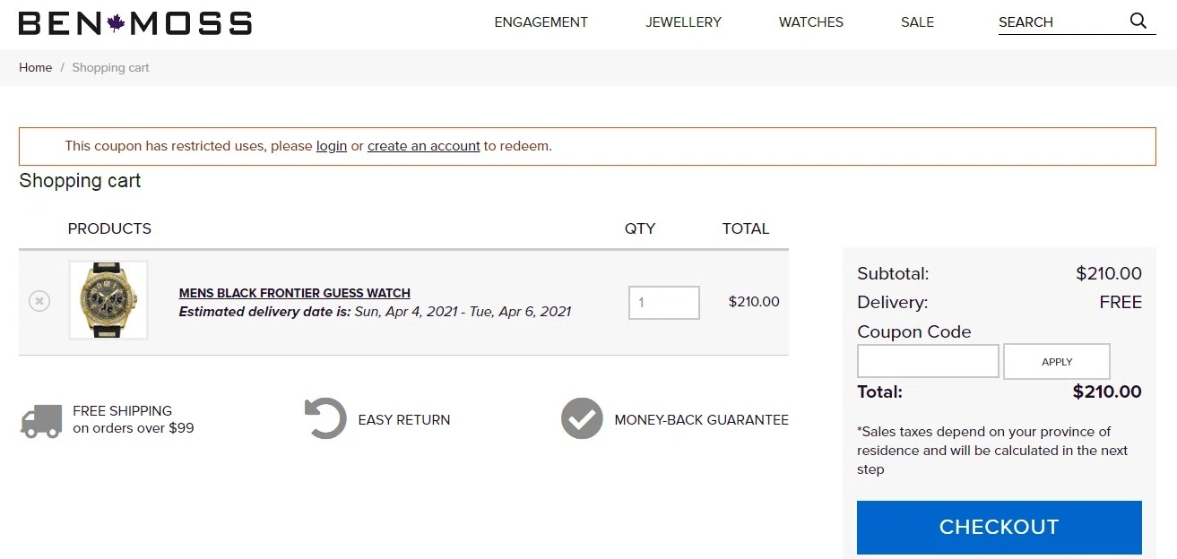
Task: Open the Sale menu
Action: pyautogui.click(x=917, y=22)
